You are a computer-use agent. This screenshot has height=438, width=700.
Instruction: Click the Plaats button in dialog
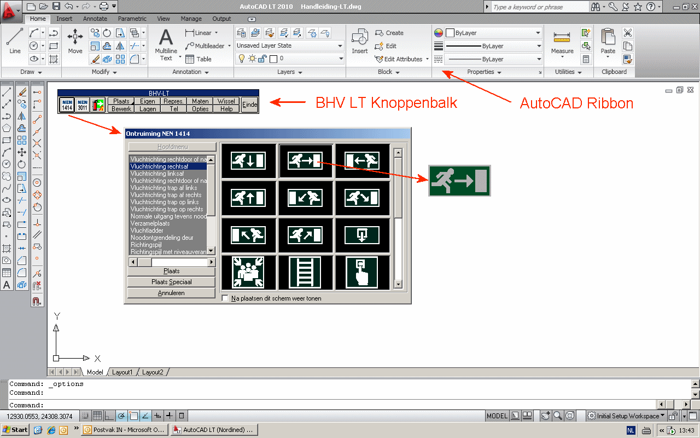(171, 271)
